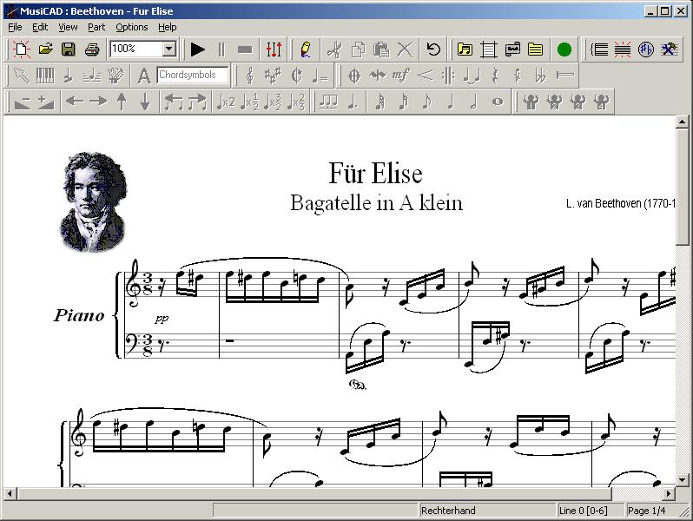Click the yellow music note folder icon
Screen dimensions: 693x521
tap(465, 49)
